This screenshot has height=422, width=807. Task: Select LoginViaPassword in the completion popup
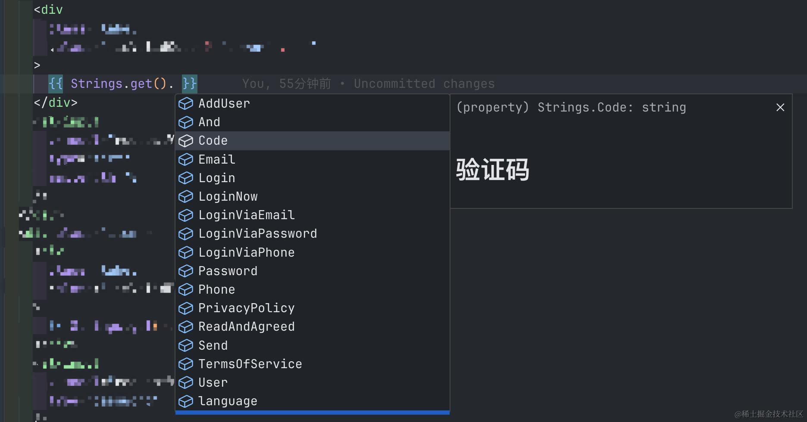(x=257, y=234)
